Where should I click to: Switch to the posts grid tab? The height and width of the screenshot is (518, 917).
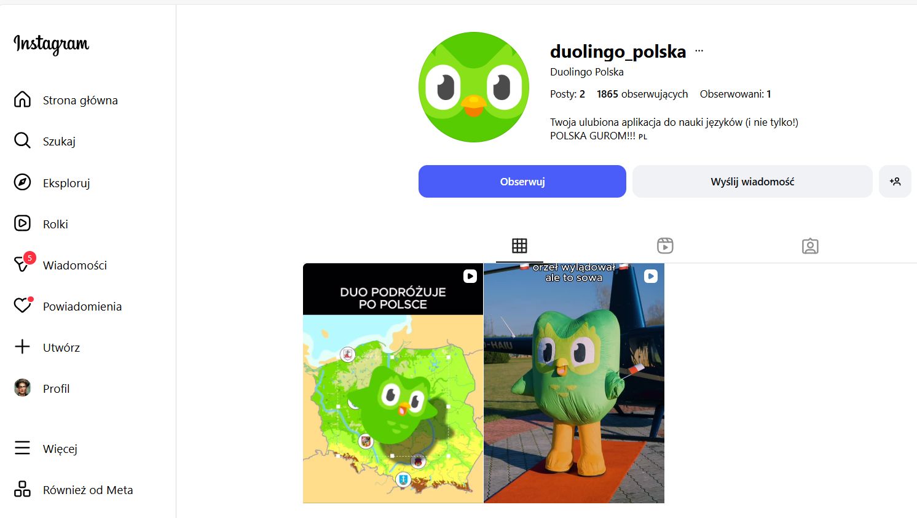(x=519, y=246)
